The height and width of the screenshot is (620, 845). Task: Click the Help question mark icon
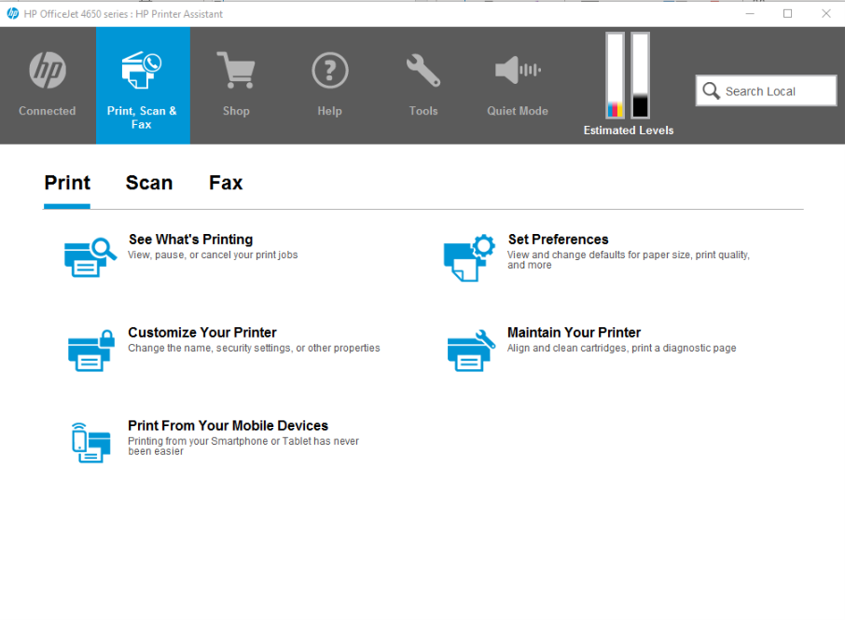tap(329, 70)
